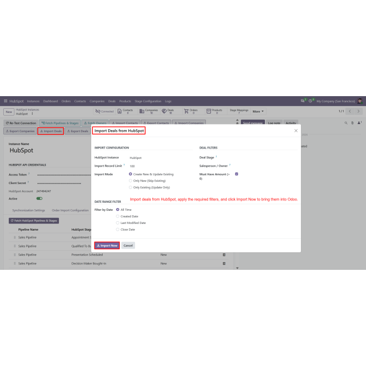This screenshot has height=366, width=366.
Task: Open the Logs menu
Action: (x=168, y=101)
